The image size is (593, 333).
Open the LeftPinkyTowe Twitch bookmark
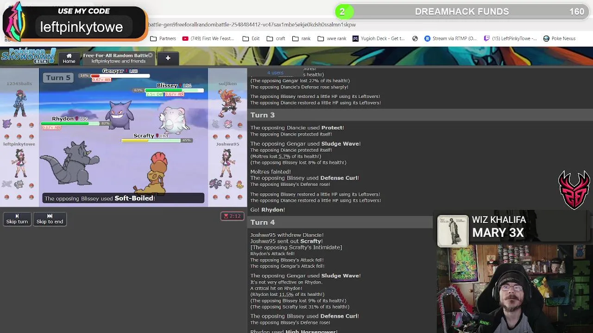(x=511, y=38)
